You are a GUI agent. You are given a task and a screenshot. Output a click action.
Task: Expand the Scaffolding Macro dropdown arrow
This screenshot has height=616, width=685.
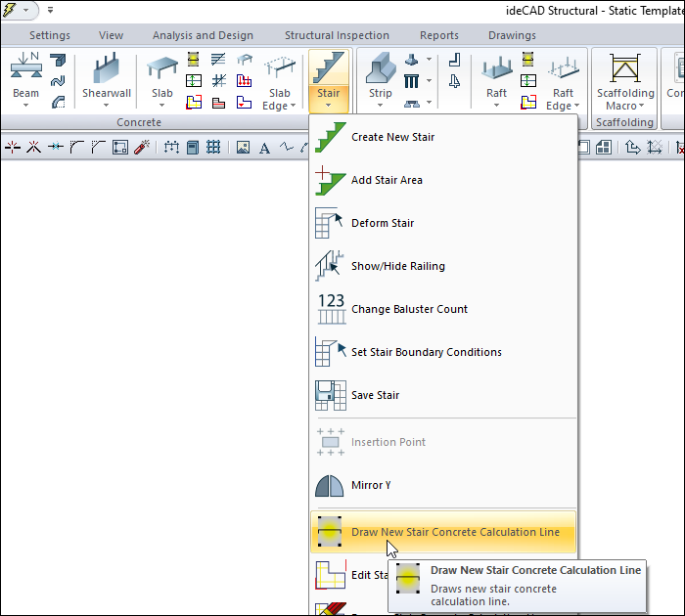(641, 106)
